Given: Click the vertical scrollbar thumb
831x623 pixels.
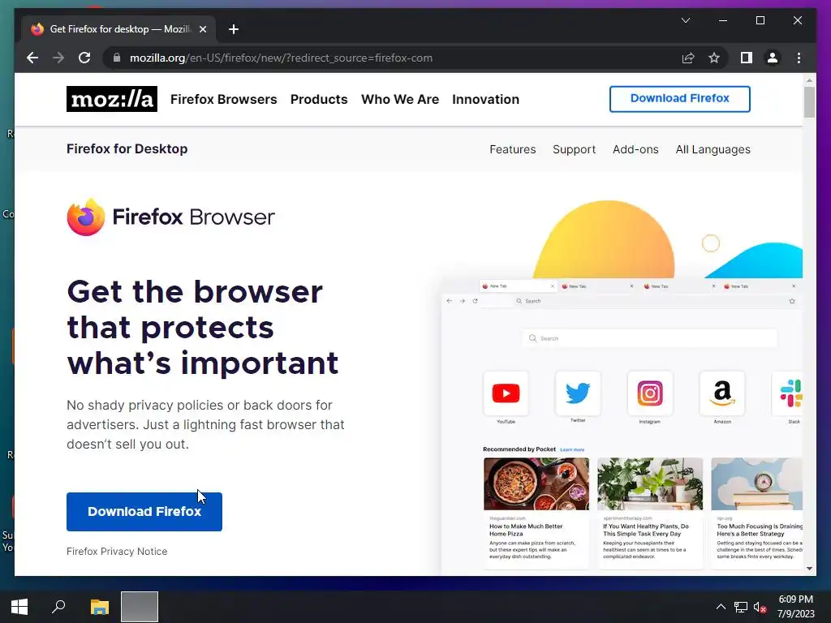Looking at the screenshot, I should [809, 101].
